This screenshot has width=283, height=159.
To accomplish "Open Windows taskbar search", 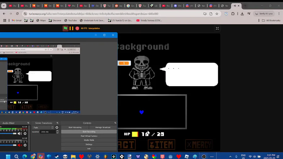I will tap(16, 156).
